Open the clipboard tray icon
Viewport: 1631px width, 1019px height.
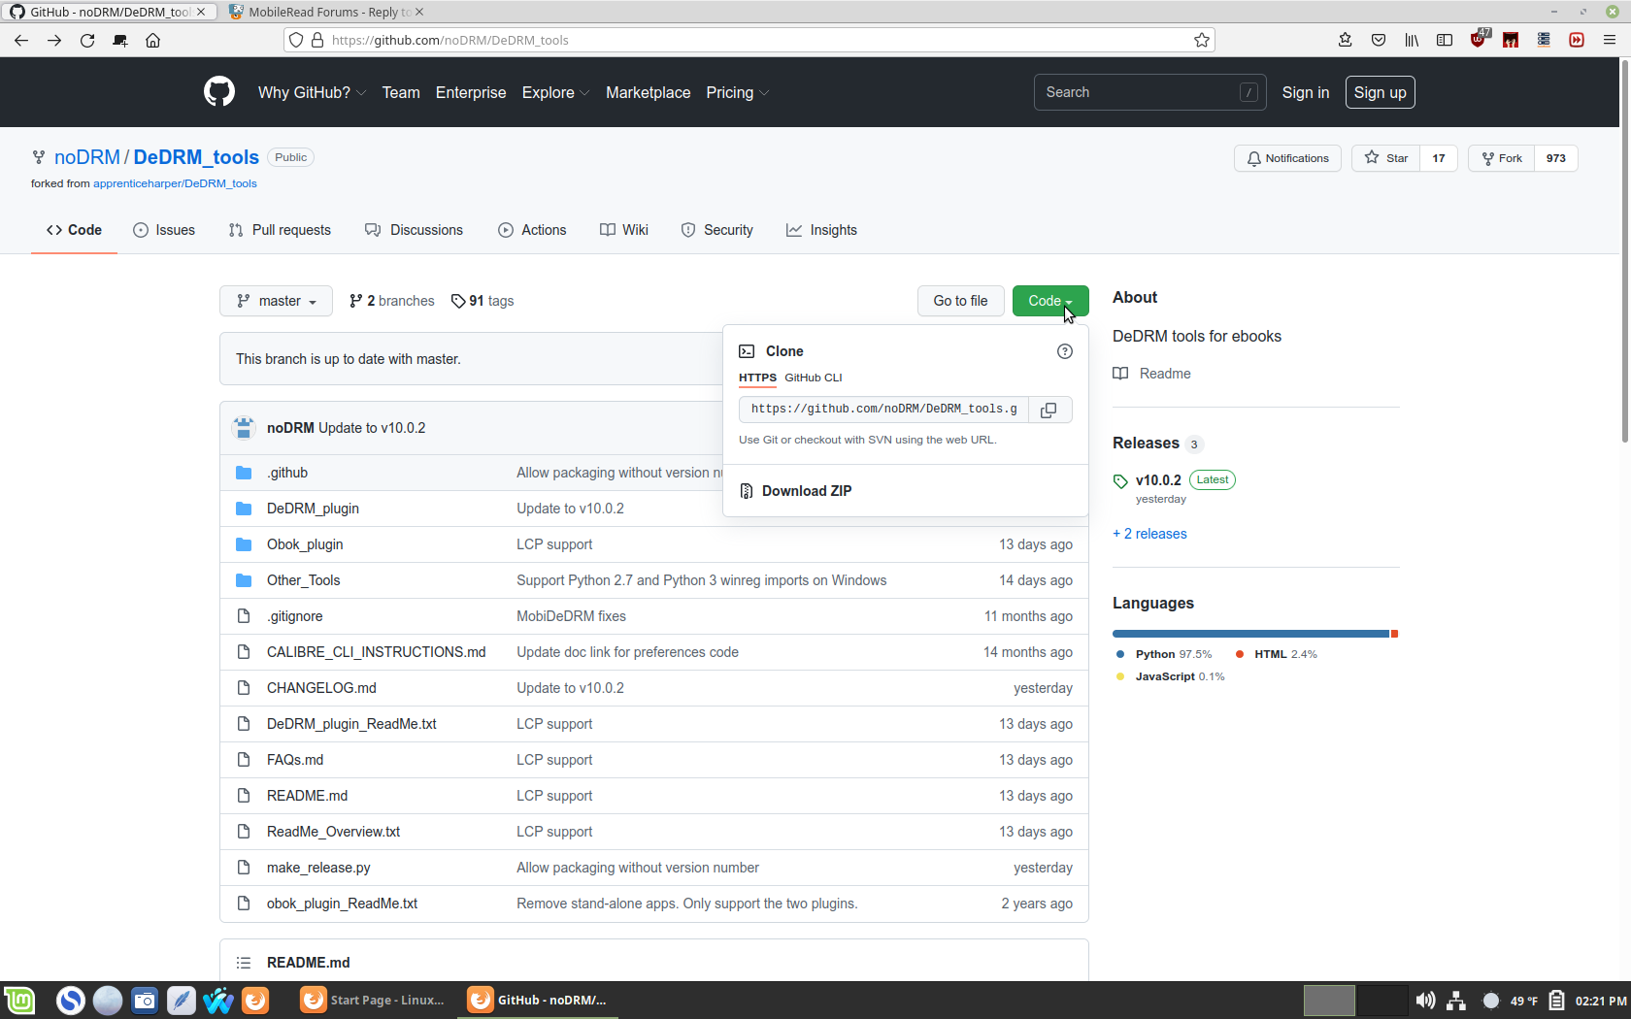pos(1556,1001)
